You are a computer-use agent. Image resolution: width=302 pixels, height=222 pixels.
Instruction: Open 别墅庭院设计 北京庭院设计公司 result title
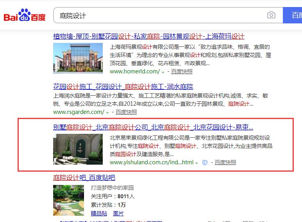pyautogui.click(x=153, y=127)
